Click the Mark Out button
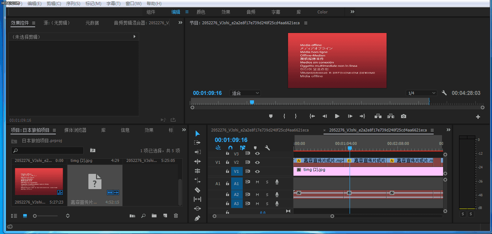 click(x=296, y=116)
